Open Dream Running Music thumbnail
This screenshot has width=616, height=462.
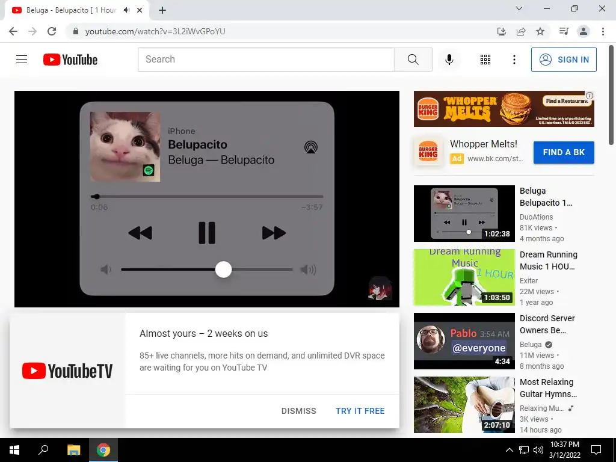[464, 277]
